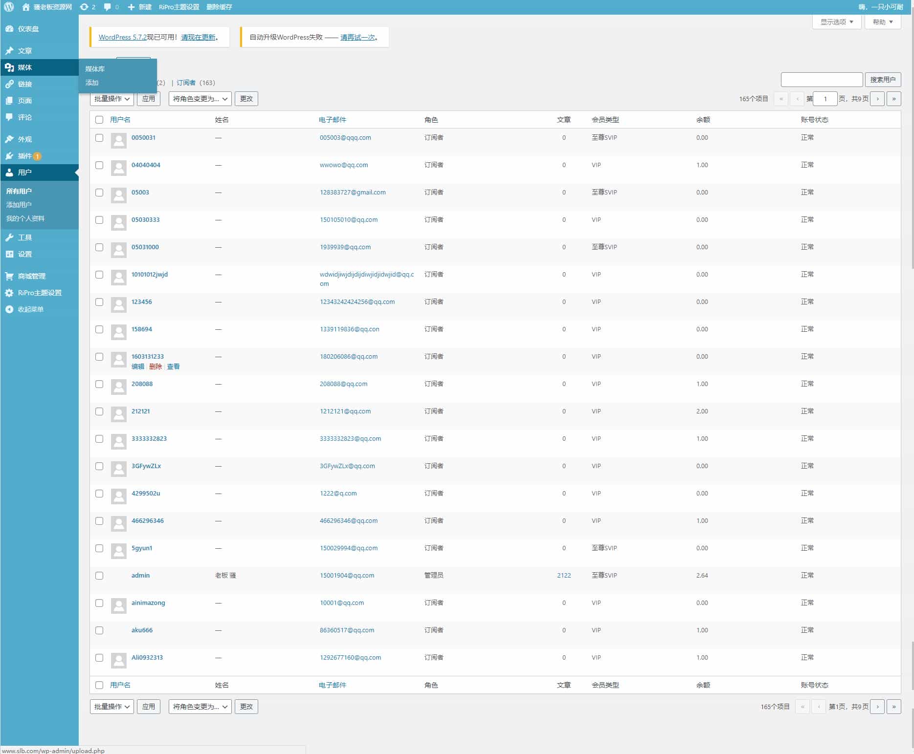
Task: Open Tools via the wrench icon
Action: [x=9, y=237]
